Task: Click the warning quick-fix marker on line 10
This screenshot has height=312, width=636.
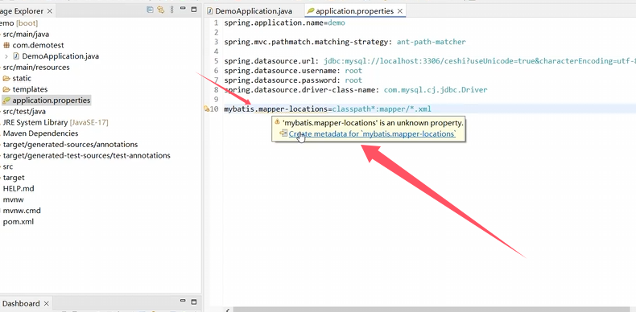Action: pyautogui.click(x=206, y=109)
